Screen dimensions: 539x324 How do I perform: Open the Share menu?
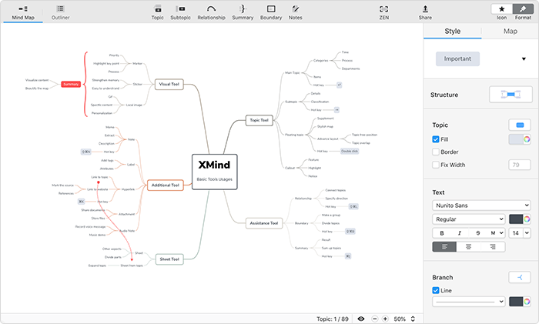click(x=425, y=12)
